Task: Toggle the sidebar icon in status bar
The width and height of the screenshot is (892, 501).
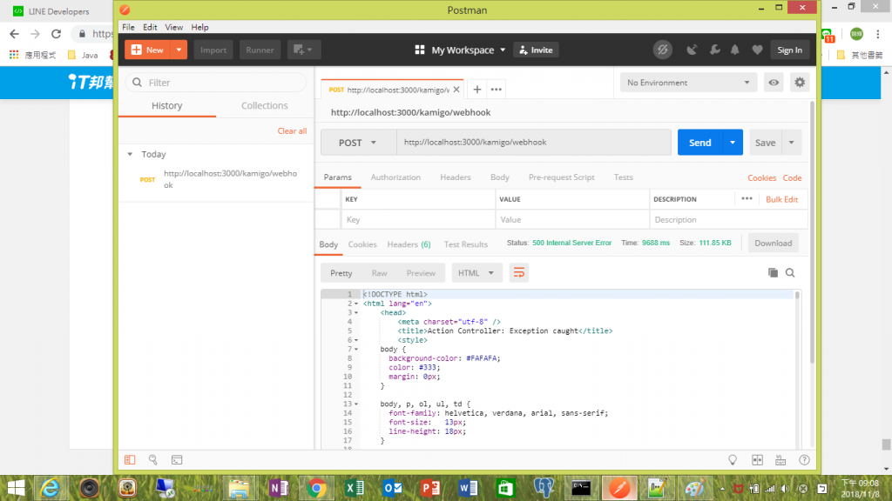Action: [130, 459]
